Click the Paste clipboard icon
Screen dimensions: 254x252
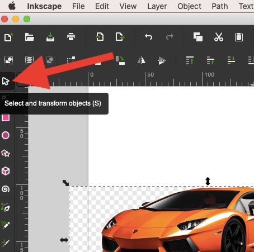click(239, 37)
